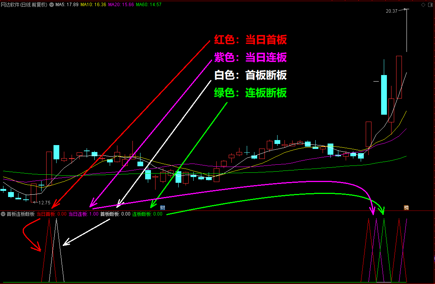Select the MA20: 15.66 label
Image resolution: width=435 pixels, height=284 pixels.
coord(121,5)
